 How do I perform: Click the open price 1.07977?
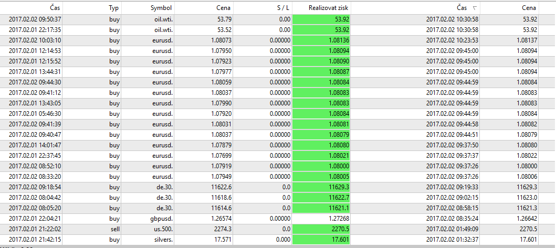point(221,72)
